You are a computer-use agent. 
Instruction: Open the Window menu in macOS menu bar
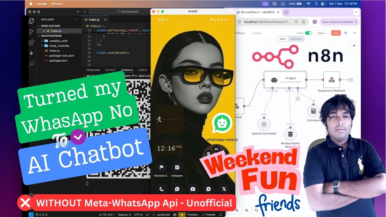click(57, 4)
